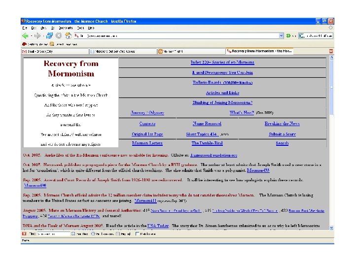Open the Mormon411 link

[x=145, y=200]
